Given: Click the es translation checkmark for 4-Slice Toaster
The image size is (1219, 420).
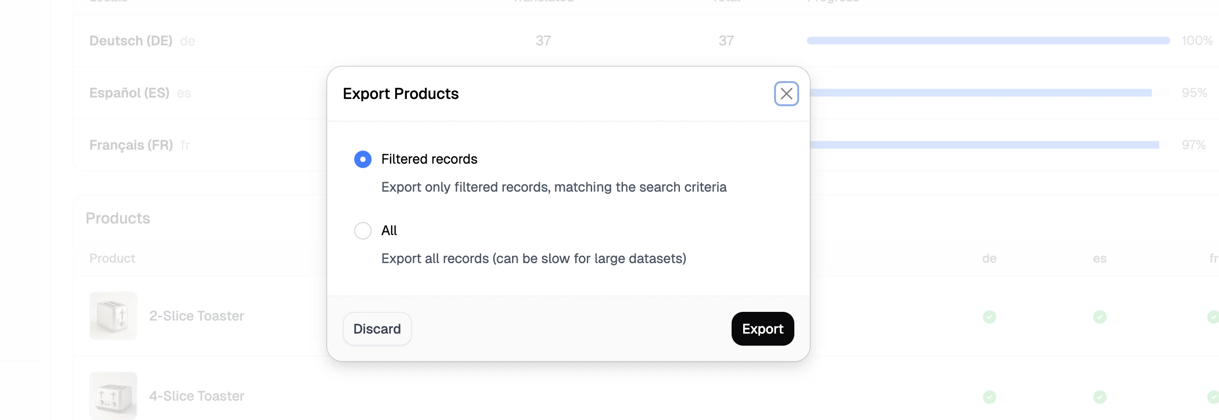Looking at the screenshot, I should [1100, 396].
